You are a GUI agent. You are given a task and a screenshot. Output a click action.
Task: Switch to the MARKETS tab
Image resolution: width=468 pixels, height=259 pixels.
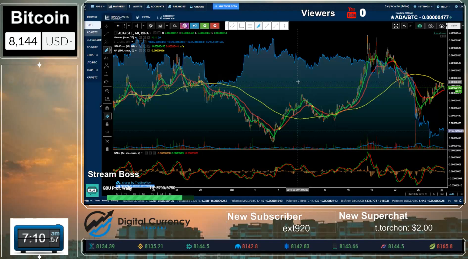click(117, 7)
